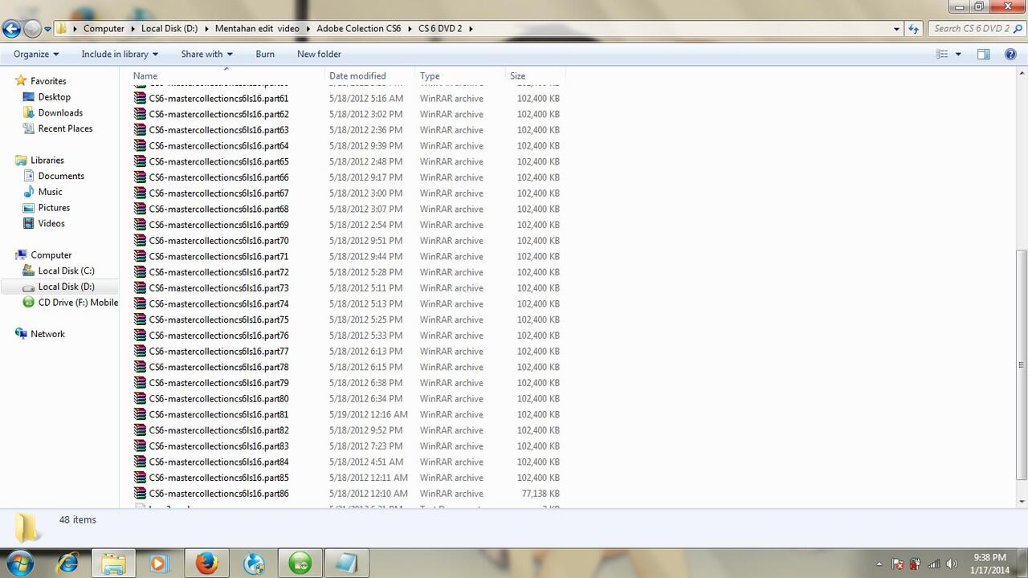
Task: Select file icon of part82 archive
Action: click(141, 429)
